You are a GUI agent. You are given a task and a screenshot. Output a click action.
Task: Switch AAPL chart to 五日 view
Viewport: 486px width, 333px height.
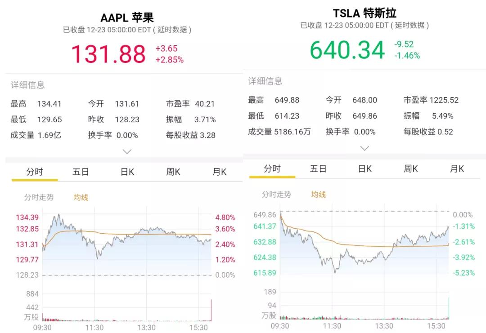point(81,172)
